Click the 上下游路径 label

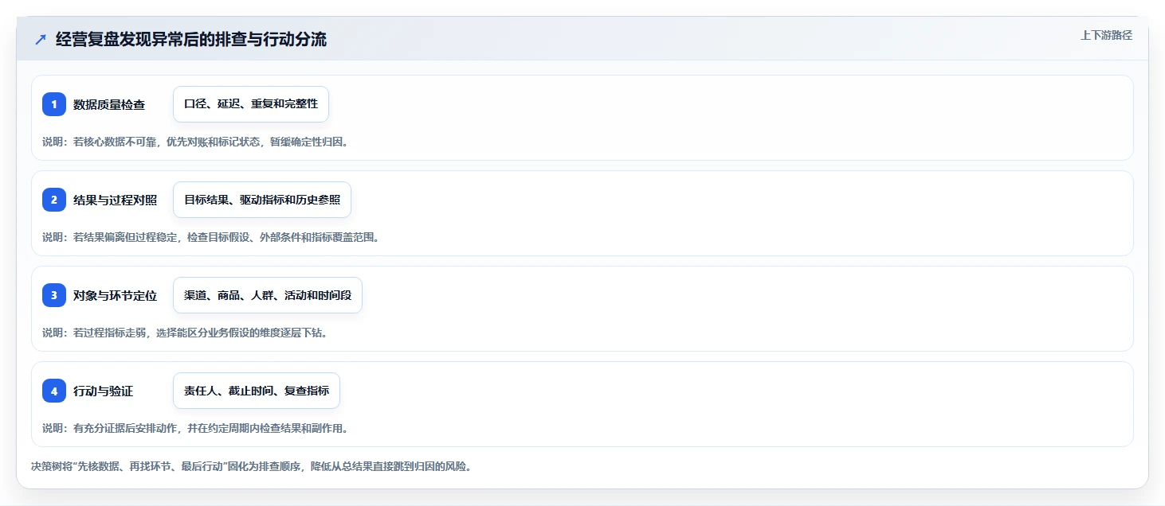(x=1106, y=35)
